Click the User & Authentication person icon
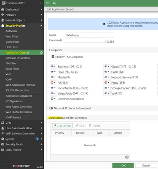This screenshot has height=169, width=158. (x=3, y=128)
